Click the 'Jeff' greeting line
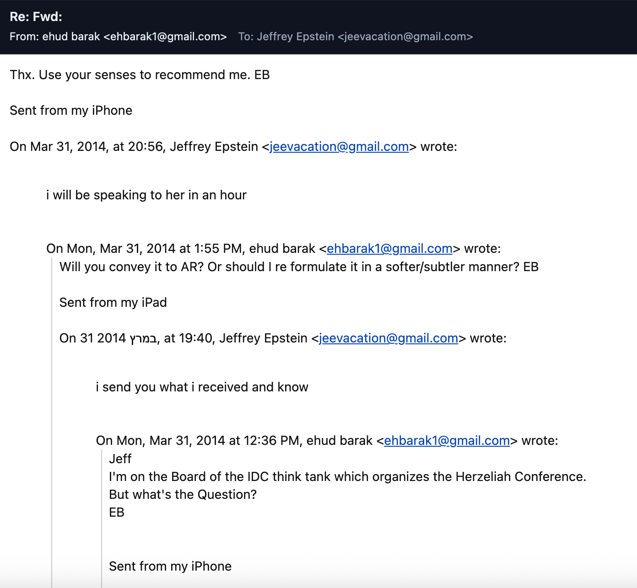 (x=120, y=459)
